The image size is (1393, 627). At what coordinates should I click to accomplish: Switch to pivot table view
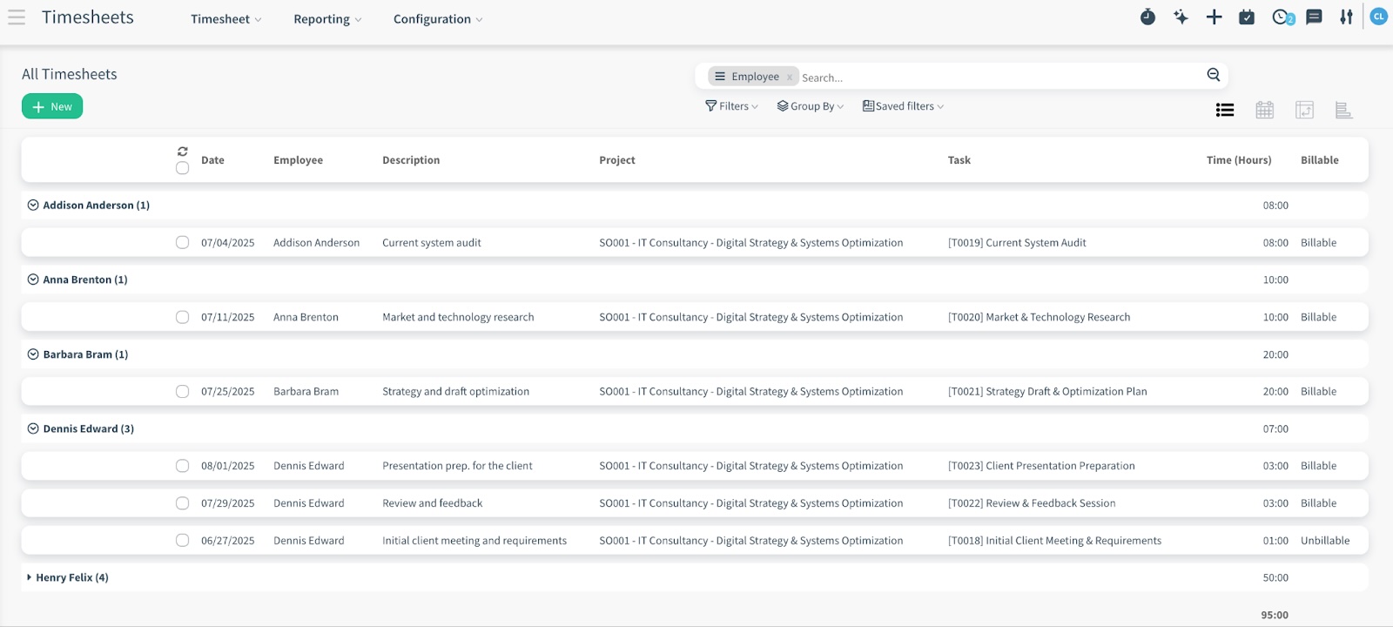1304,110
